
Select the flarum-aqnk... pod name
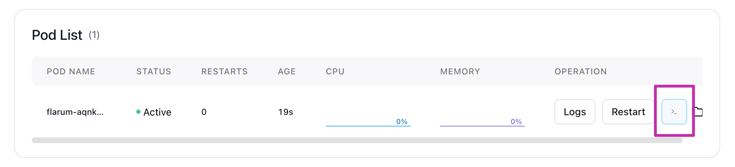[x=75, y=112]
